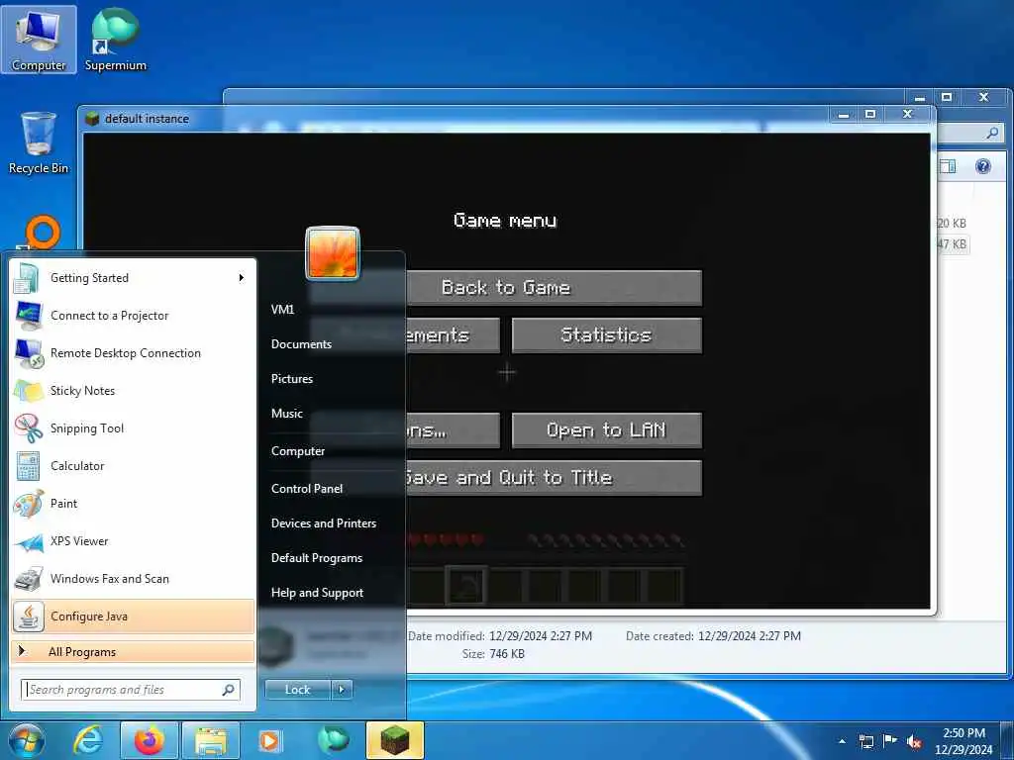The width and height of the screenshot is (1014, 760).
Task: Click the default instance window title
Action: 147,119
